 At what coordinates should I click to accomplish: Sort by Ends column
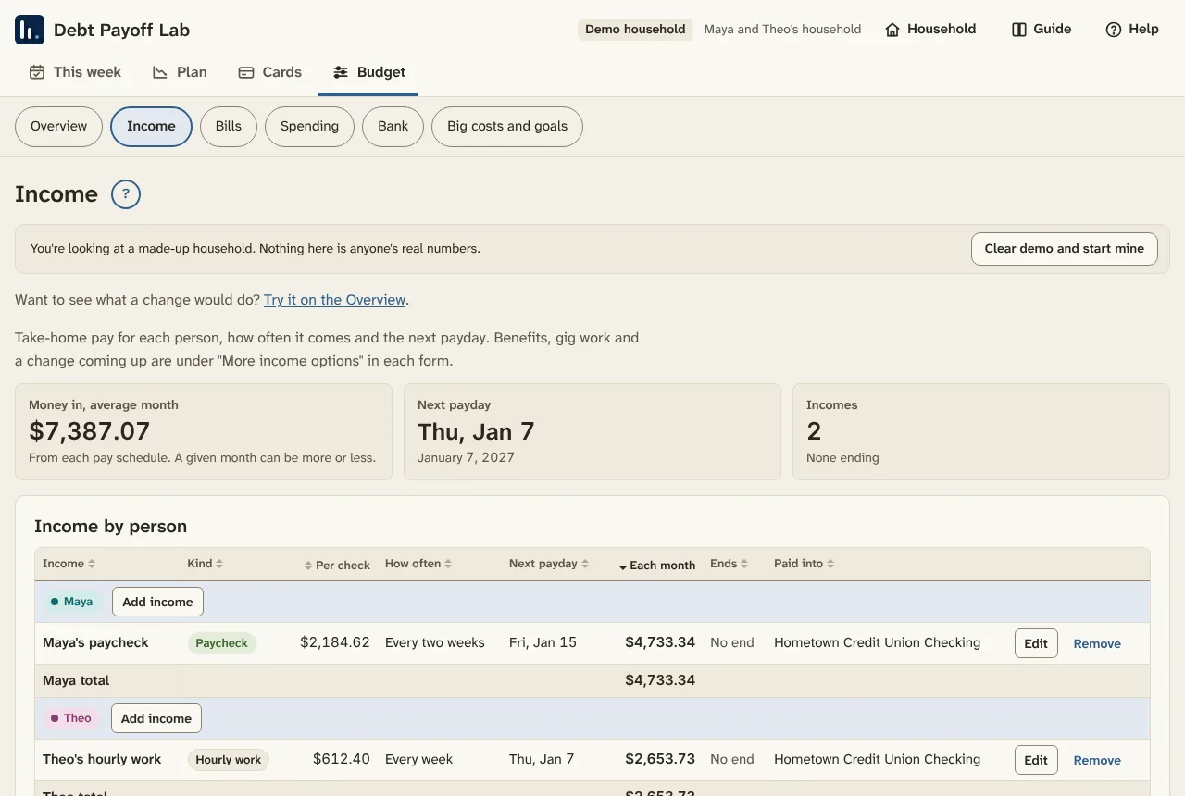click(730, 564)
